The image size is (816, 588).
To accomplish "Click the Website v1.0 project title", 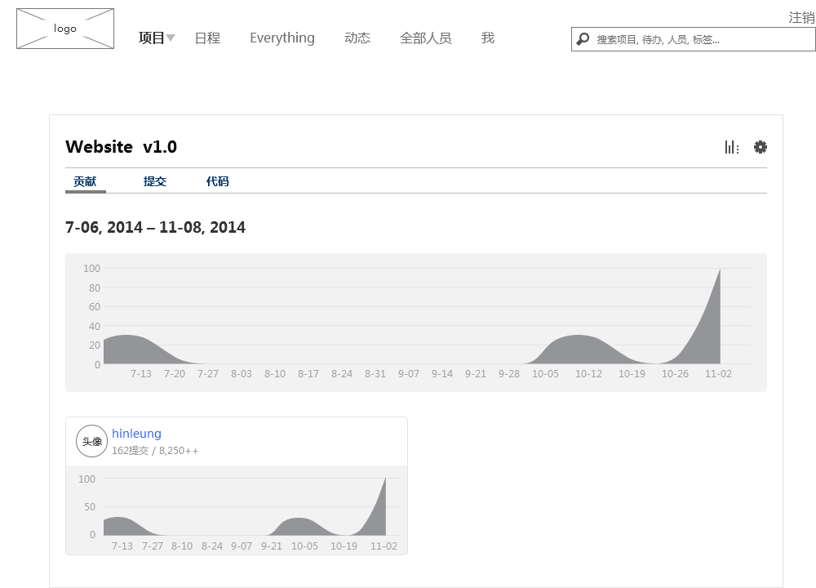I will pyautogui.click(x=121, y=147).
